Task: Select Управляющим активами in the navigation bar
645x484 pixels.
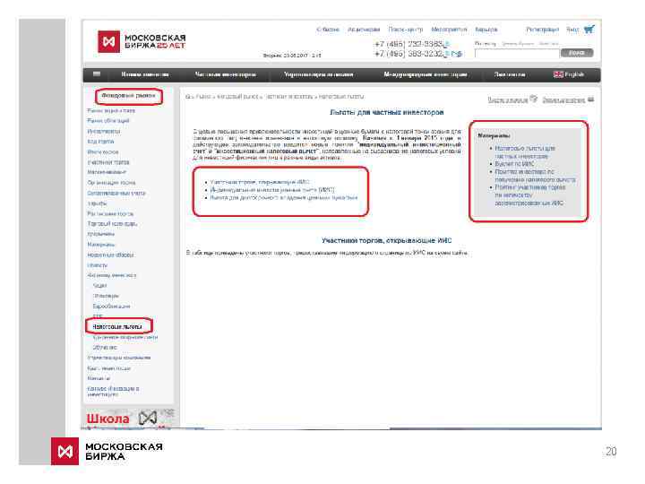Action: point(318,74)
